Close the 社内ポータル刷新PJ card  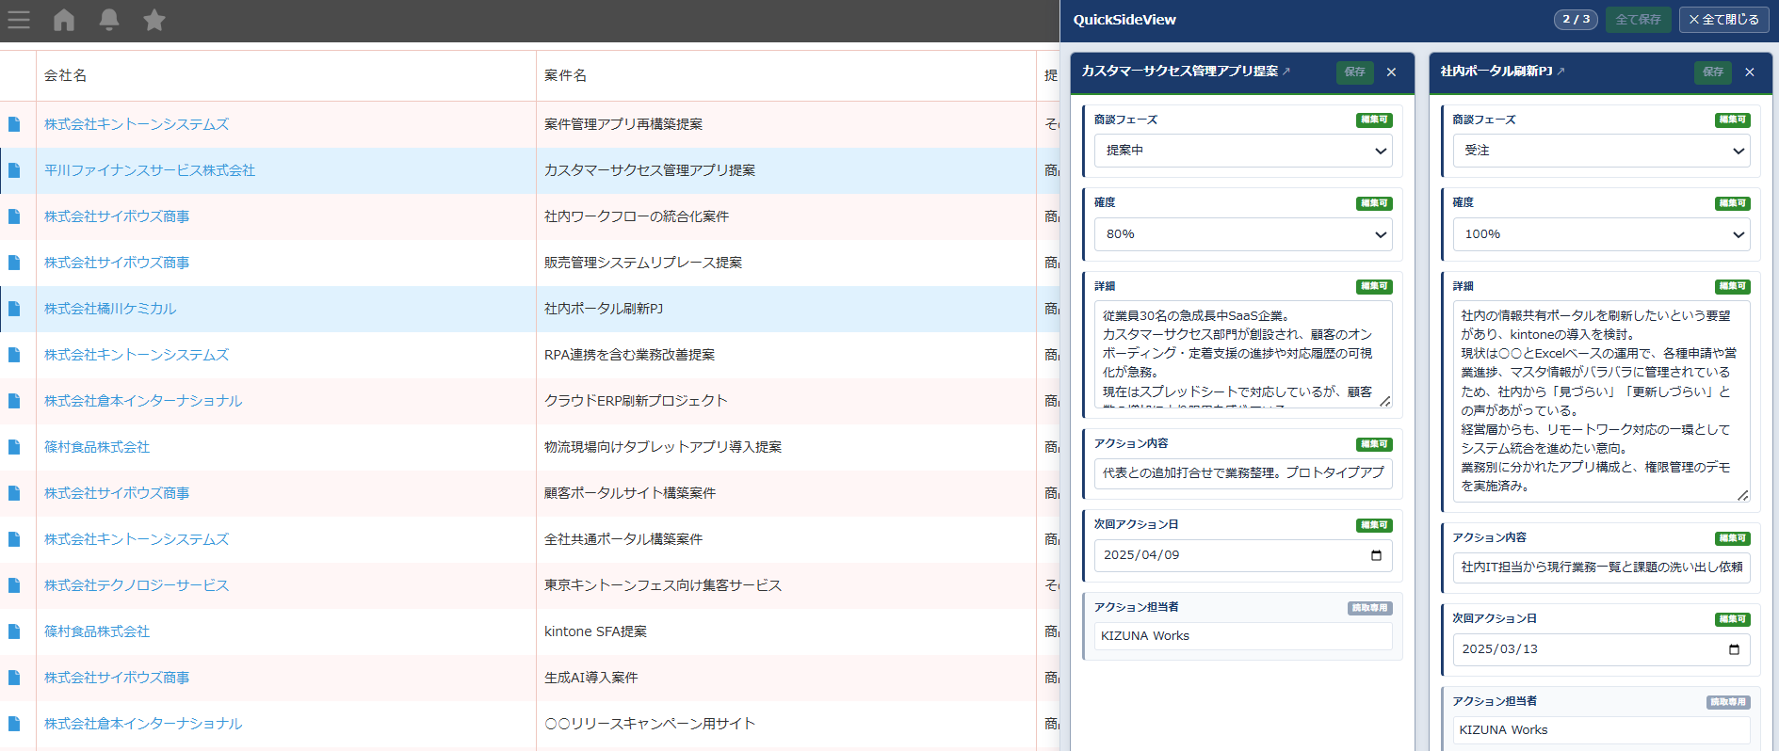tap(1750, 72)
